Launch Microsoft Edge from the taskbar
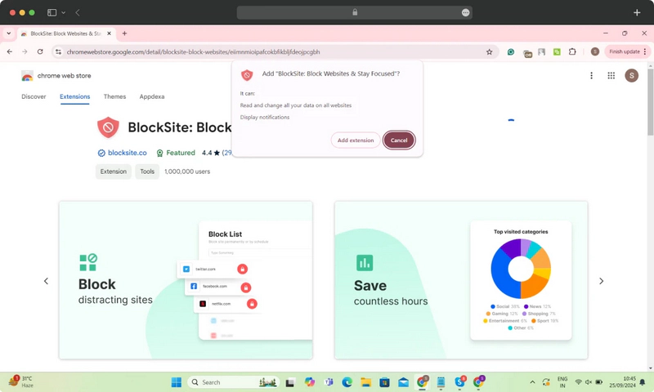Image resolution: width=654 pixels, height=392 pixels. click(x=347, y=382)
